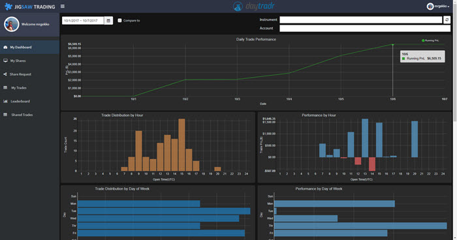The height and width of the screenshot is (240, 457).
Task: Click the refresh icon beside Instrument
Action: 447,20
